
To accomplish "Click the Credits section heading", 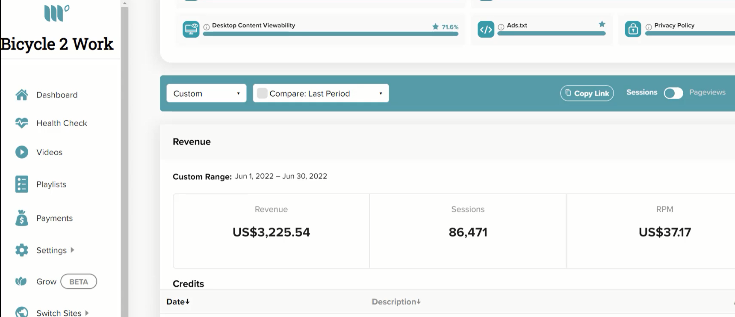I will pyautogui.click(x=188, y=284).
